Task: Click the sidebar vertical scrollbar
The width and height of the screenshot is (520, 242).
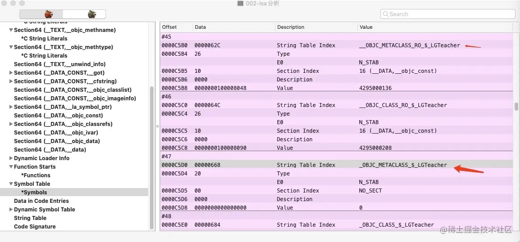Action: pos(152,157)
